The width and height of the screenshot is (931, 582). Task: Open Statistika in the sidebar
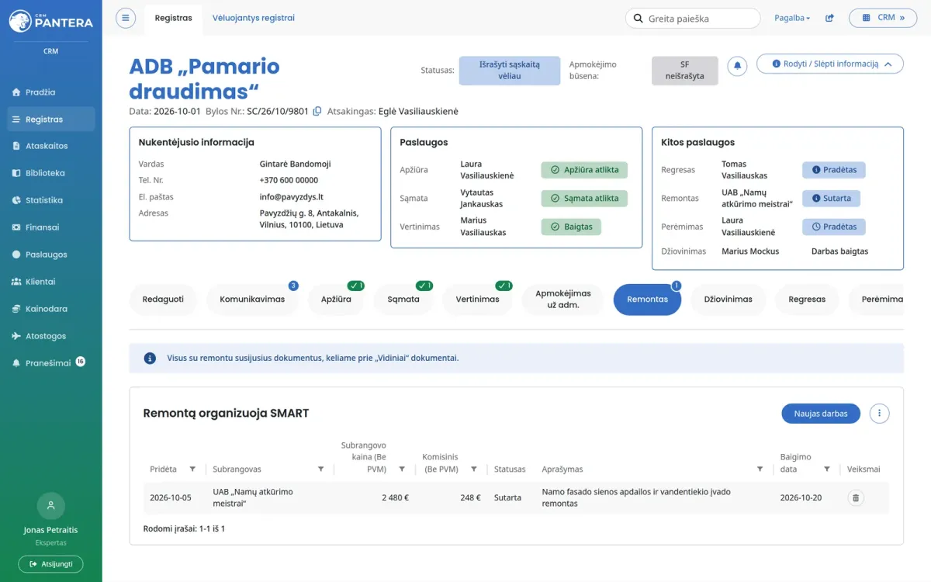pyautogui.click(x=51, y=200)
